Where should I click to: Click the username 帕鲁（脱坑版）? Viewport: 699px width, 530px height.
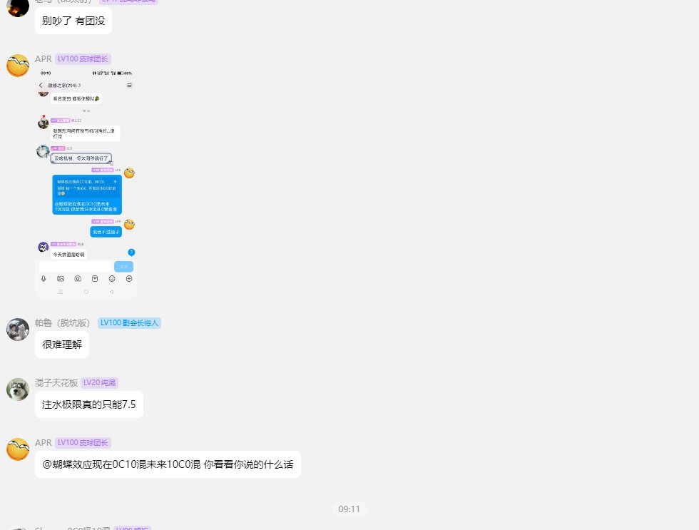63,322
